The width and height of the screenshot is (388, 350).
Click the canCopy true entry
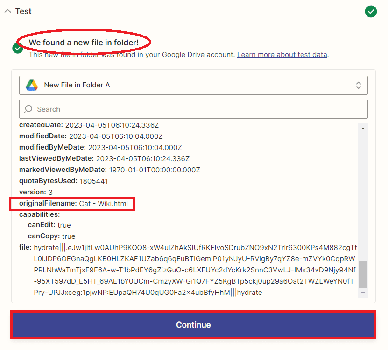tap(51, 236)
